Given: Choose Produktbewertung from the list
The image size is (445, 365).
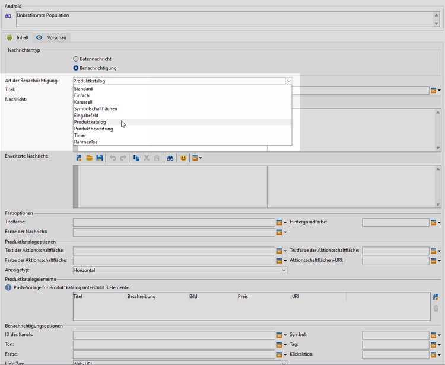Looking at the screenshot, I should [183, 129].
